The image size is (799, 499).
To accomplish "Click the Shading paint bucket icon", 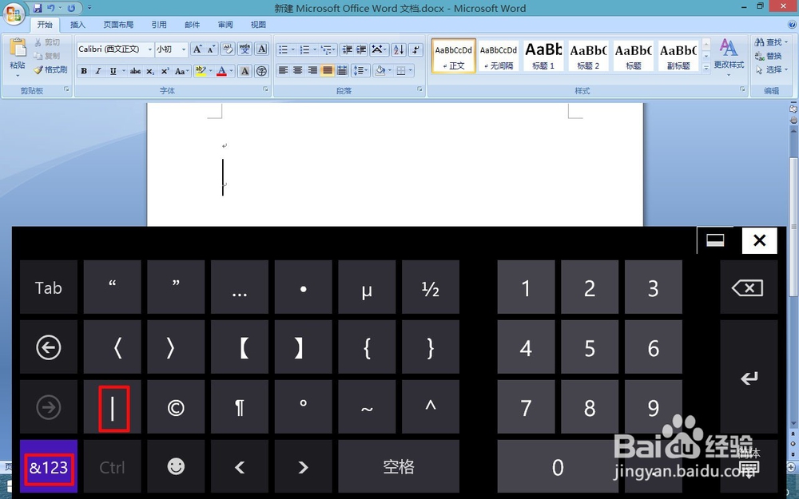I will pyautogui.click(x=380, y=70).
